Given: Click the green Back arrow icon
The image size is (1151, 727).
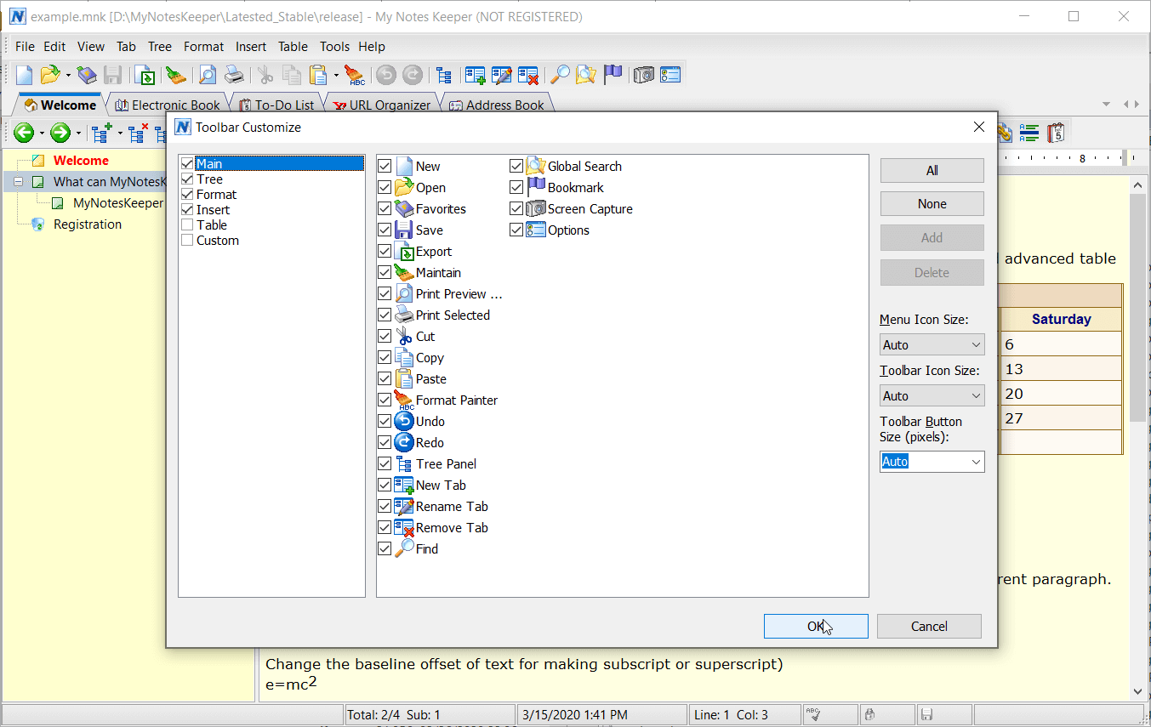Looking at the screenshot, I should [x=24, y=133].
